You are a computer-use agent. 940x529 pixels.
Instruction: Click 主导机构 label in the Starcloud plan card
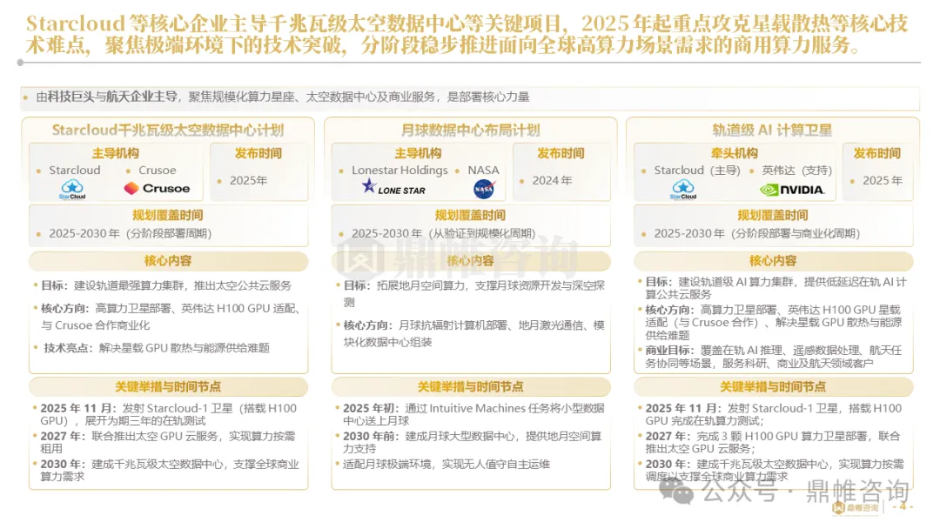(x=116, y=153)
